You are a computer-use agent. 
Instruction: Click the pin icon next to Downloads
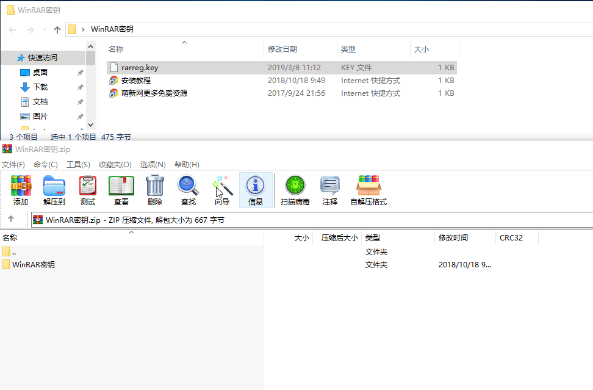(x=80, y=87)
